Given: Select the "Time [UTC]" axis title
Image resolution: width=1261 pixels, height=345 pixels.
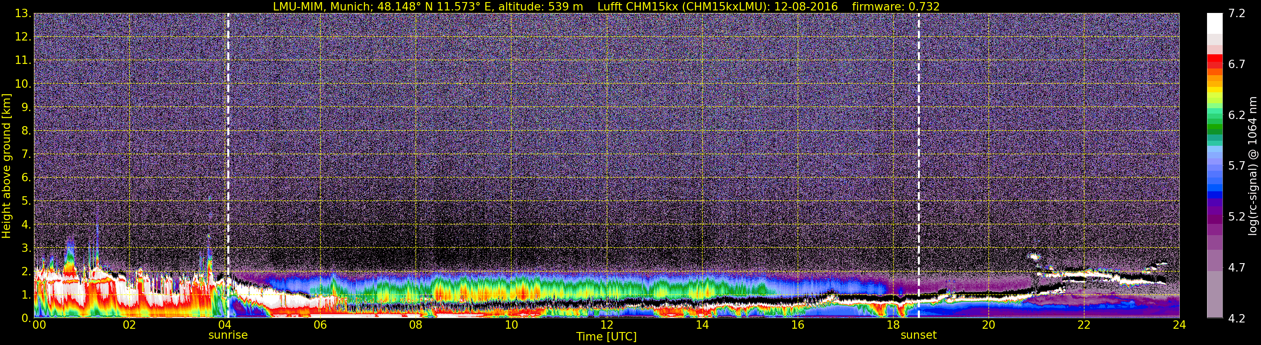Looking at the screenshot, I should (606, 337).
